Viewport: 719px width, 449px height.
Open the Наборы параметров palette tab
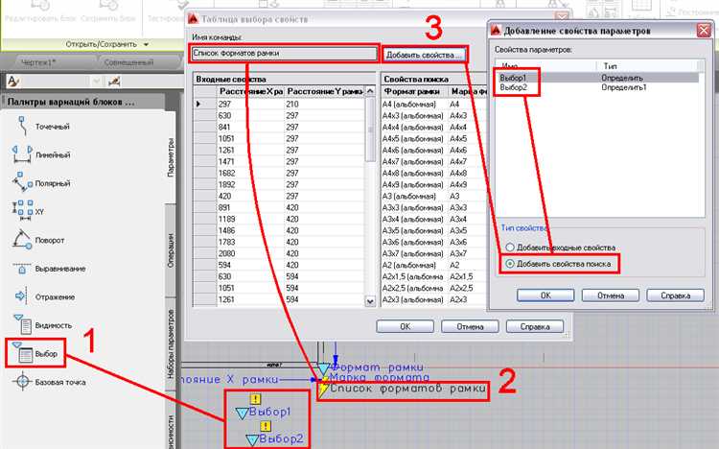pyautogui.click(x=170, y=343)
